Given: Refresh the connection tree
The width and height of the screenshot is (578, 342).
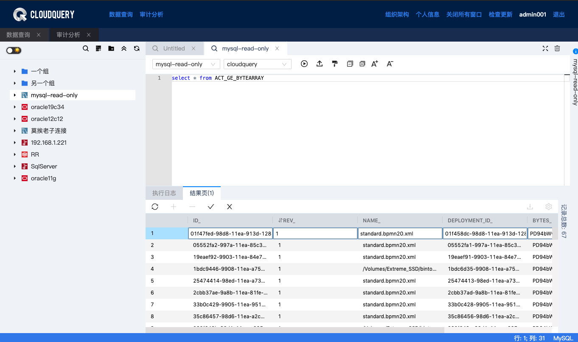Looking at the screenshot, I should pyautogui.click(x=137, y=48).
